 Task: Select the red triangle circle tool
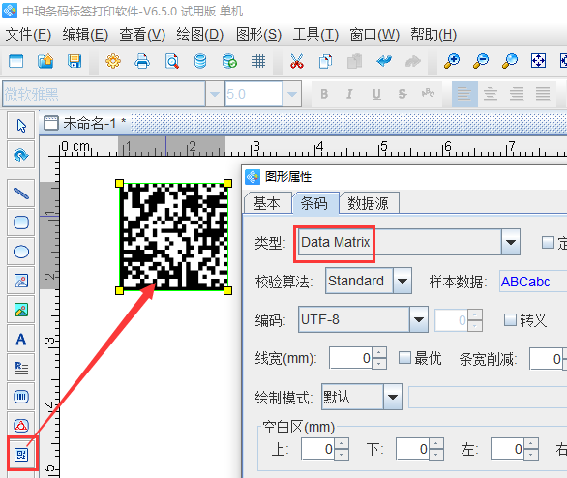click(21, 426)
